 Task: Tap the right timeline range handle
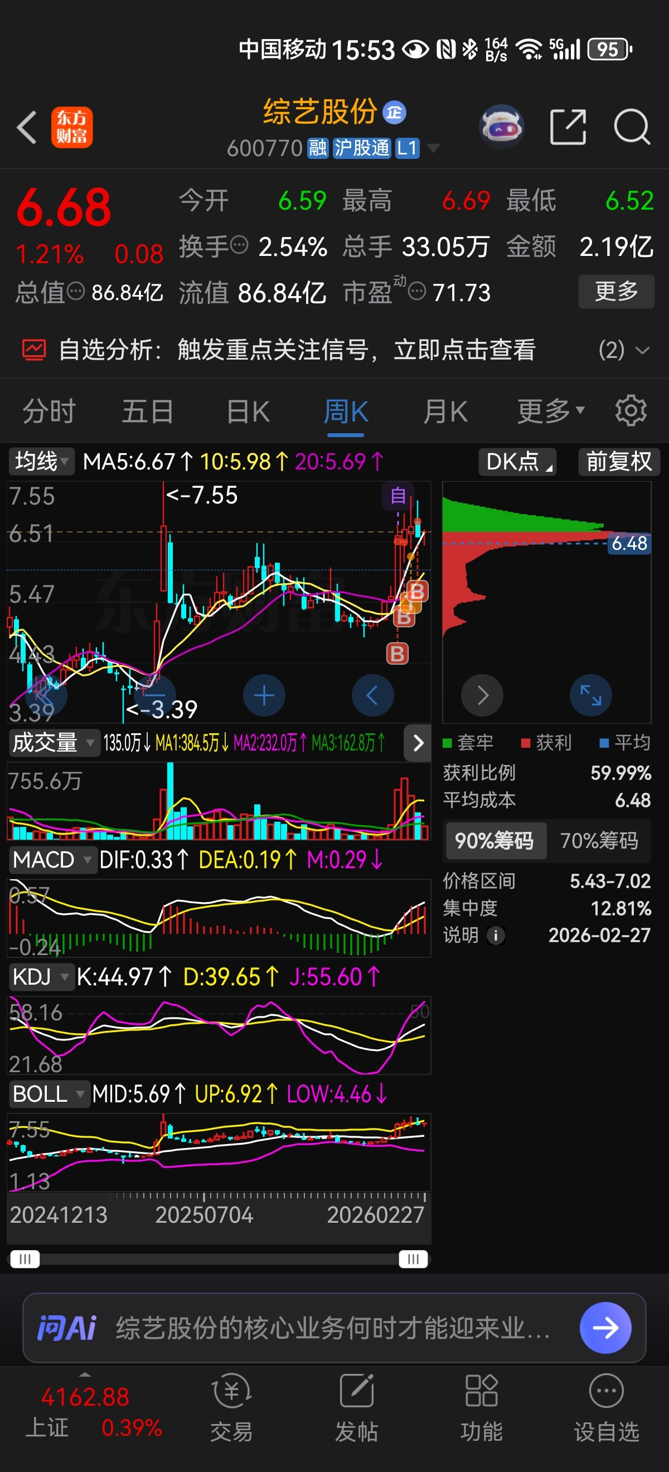(x=413, y=1259)
